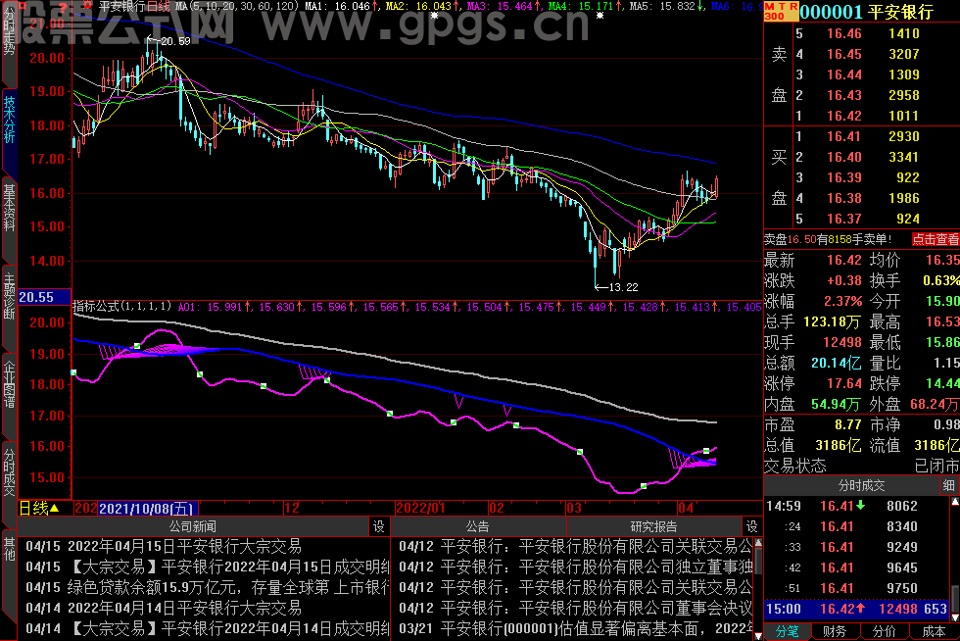The image size is (960, 641).
Task: Click the 总额 value 20.14亿
Action: click(x=836, y=363)
